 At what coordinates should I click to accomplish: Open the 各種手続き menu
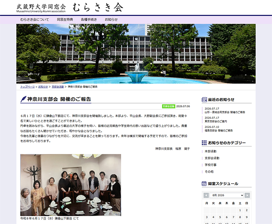click(x=89, y=20)
